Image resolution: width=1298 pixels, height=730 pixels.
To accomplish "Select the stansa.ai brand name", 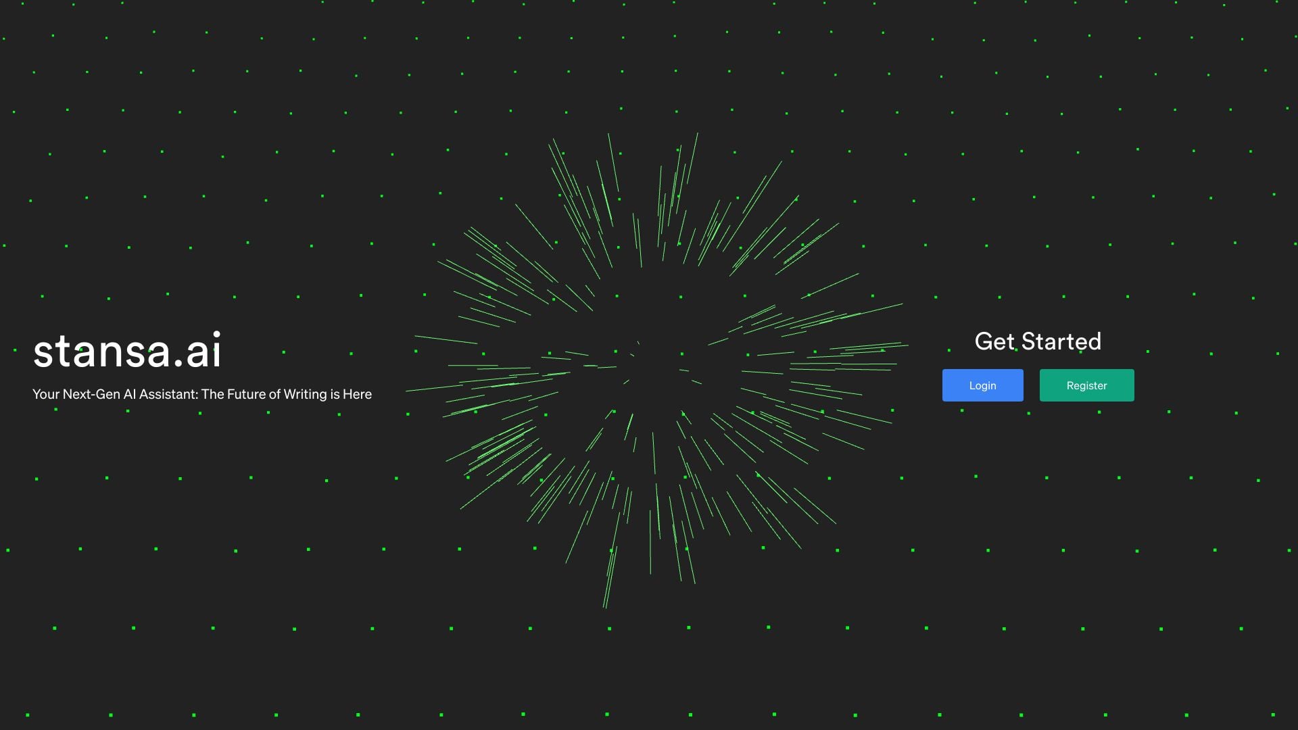I will pos(128,349).
